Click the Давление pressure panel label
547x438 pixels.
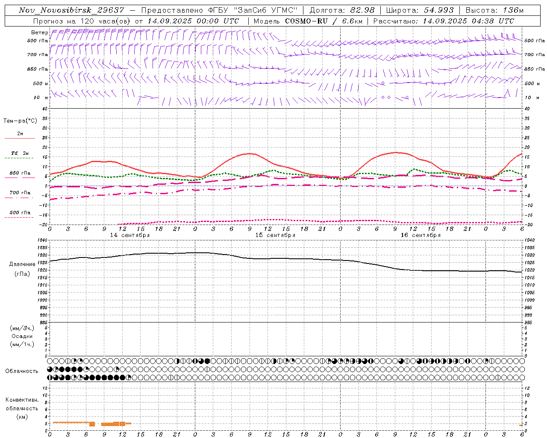(22, 264)
